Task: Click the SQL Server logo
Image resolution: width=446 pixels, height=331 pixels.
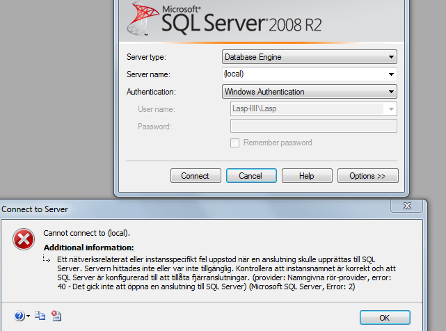Action: click(x=143, y=17)
